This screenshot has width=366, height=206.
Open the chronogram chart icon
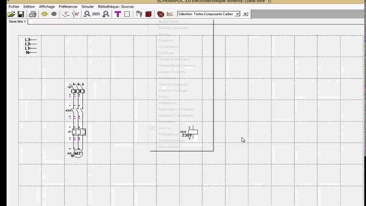tap(170, 14)
